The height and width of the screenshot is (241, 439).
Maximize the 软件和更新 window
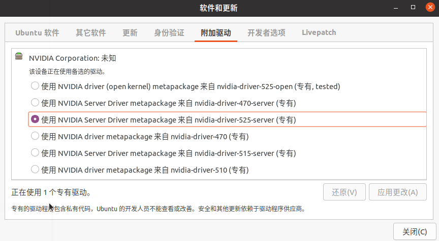point(413,7)
